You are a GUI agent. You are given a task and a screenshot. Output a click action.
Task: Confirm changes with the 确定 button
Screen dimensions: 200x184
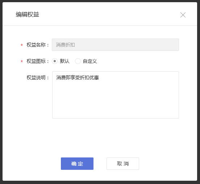(77, 164)
